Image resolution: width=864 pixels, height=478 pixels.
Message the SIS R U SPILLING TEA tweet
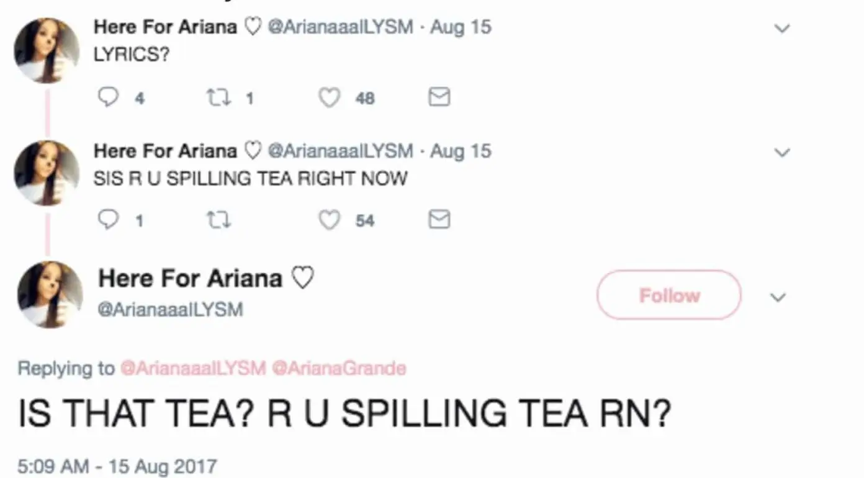[439, 220]
